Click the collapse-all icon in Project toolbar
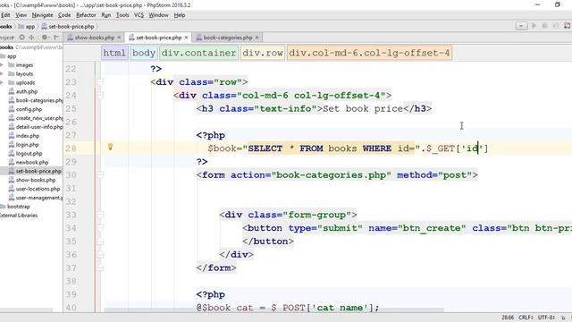 (x=32, y=38)
